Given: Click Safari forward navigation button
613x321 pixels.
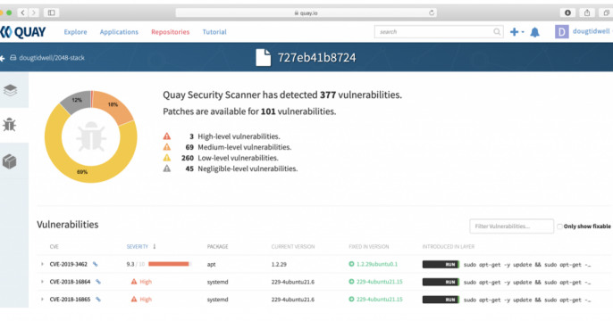Looking at the screenshot, I should pos(34,12).
